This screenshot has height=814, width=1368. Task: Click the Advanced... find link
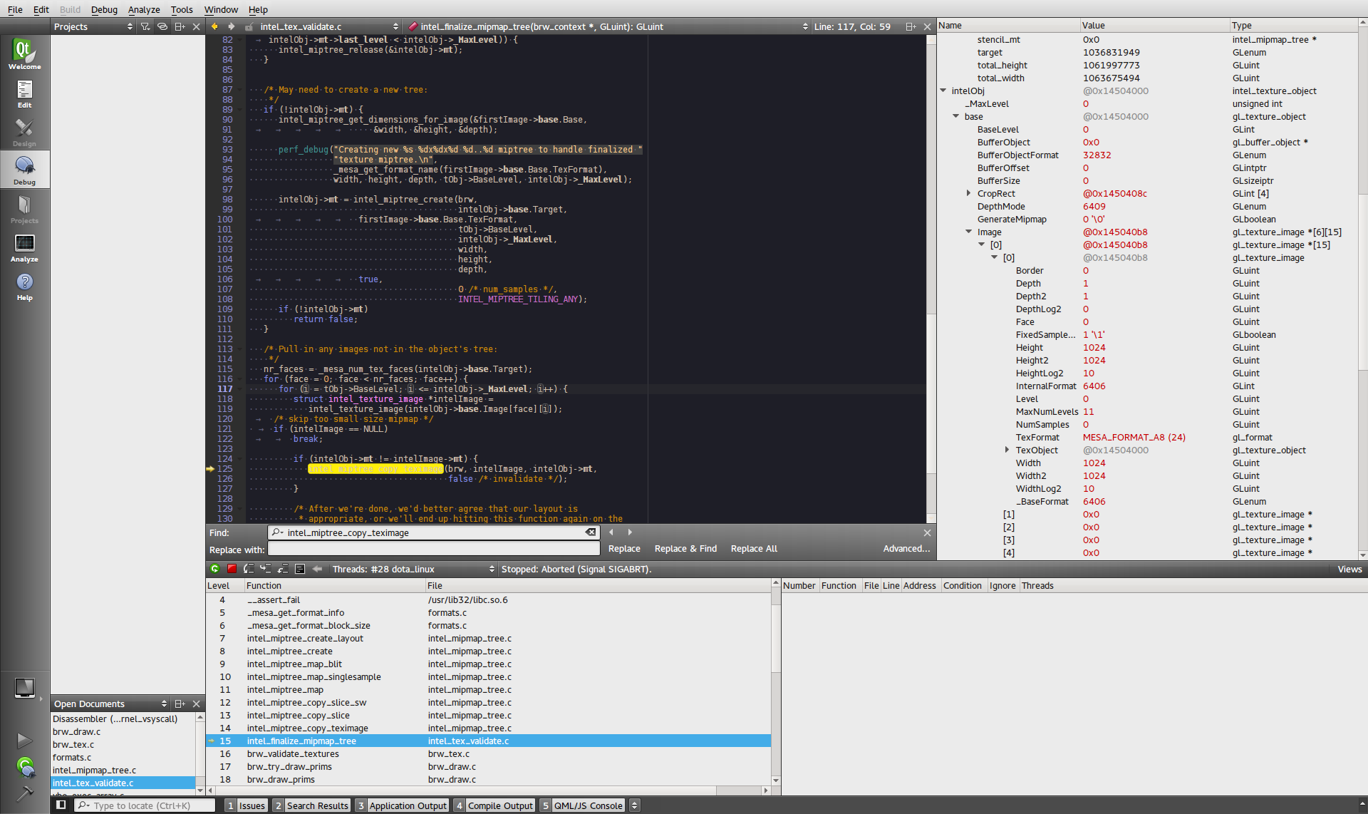(906, 549)
